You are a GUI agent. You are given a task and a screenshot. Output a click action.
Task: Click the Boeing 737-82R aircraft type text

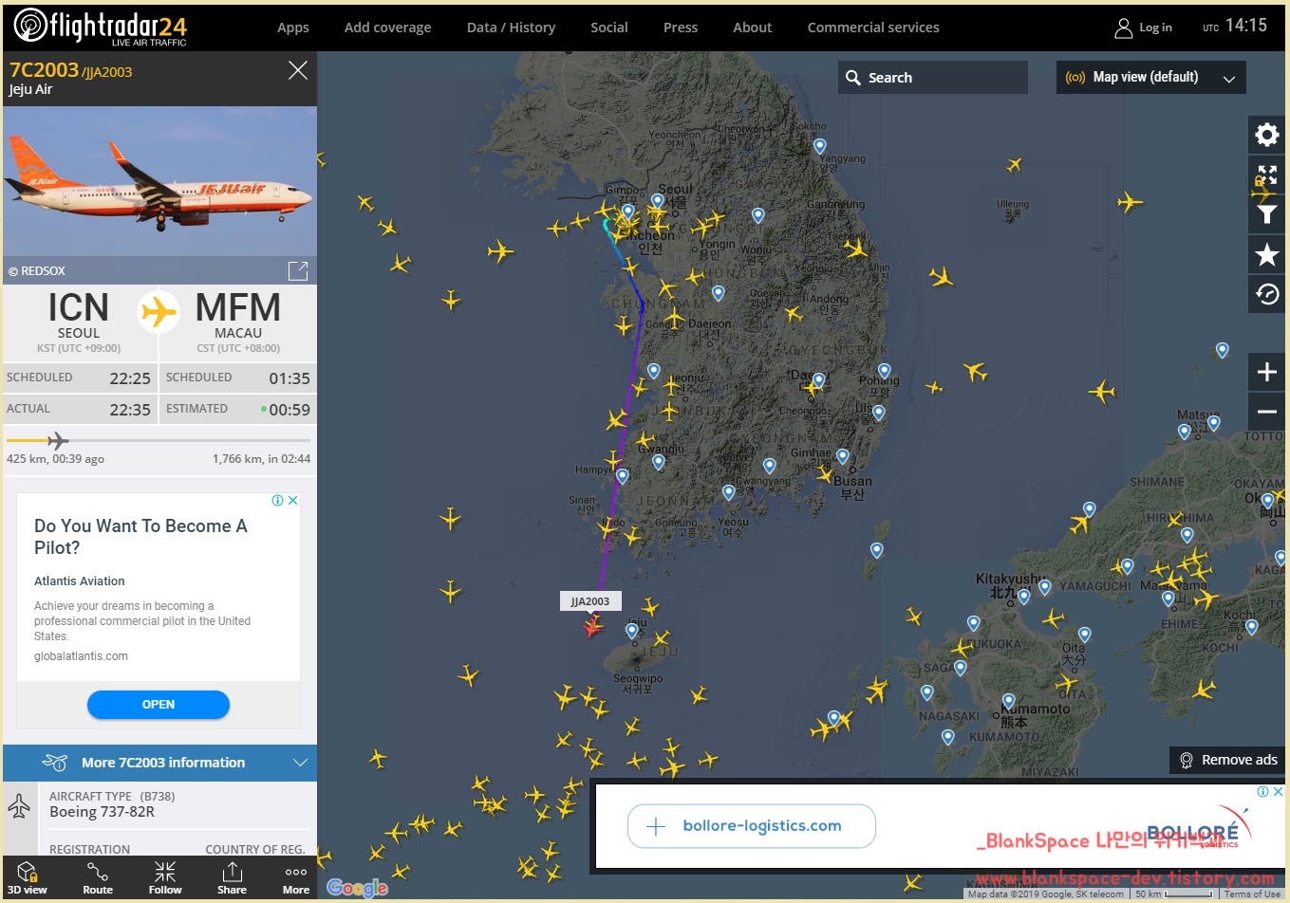coord(102,812)
